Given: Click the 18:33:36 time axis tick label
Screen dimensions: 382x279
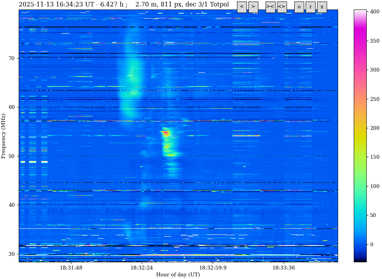Looking at the screenshot, I should 284,268.
